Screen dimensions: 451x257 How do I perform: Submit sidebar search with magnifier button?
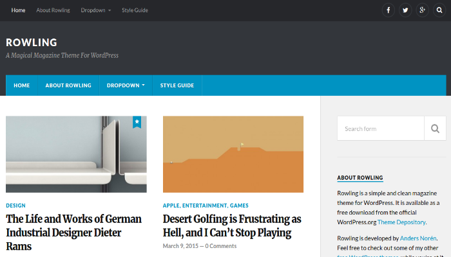point(435,128)
